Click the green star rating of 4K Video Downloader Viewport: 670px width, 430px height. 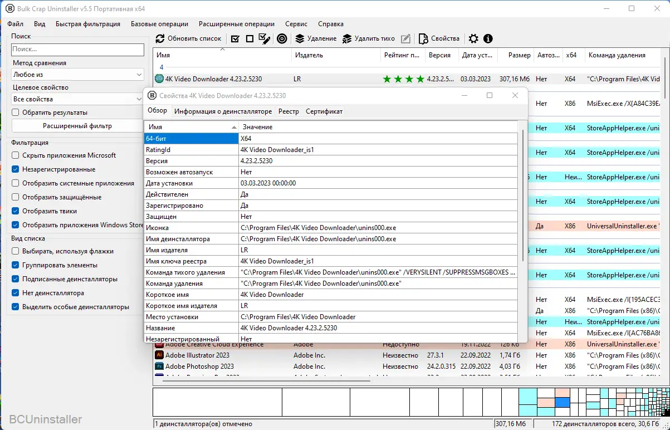(403, 79)
